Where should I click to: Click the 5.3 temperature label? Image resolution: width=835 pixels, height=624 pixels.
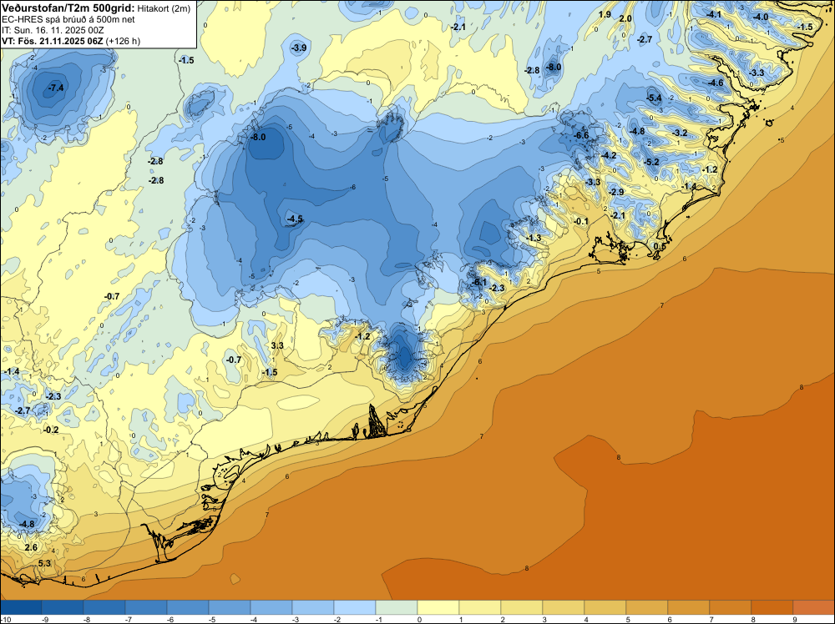point(44,563)
